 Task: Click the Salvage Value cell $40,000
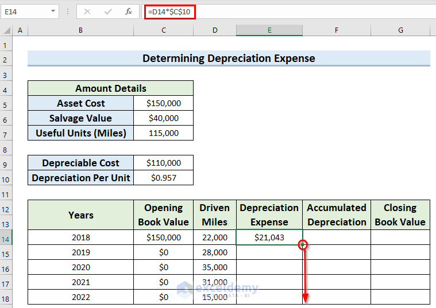point(163,118)
